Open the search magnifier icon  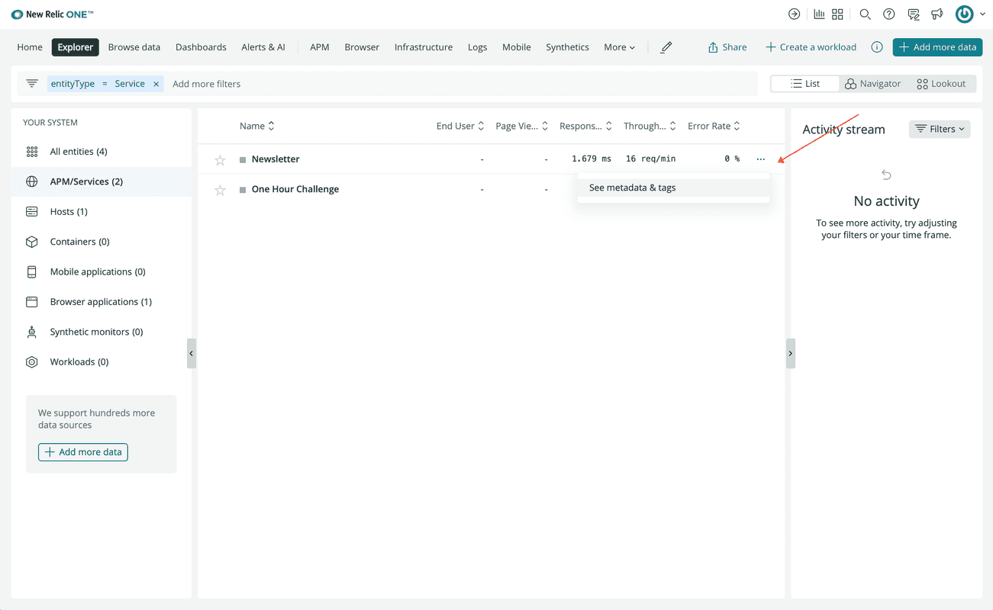pyautogui.click(x=865, y=14)
